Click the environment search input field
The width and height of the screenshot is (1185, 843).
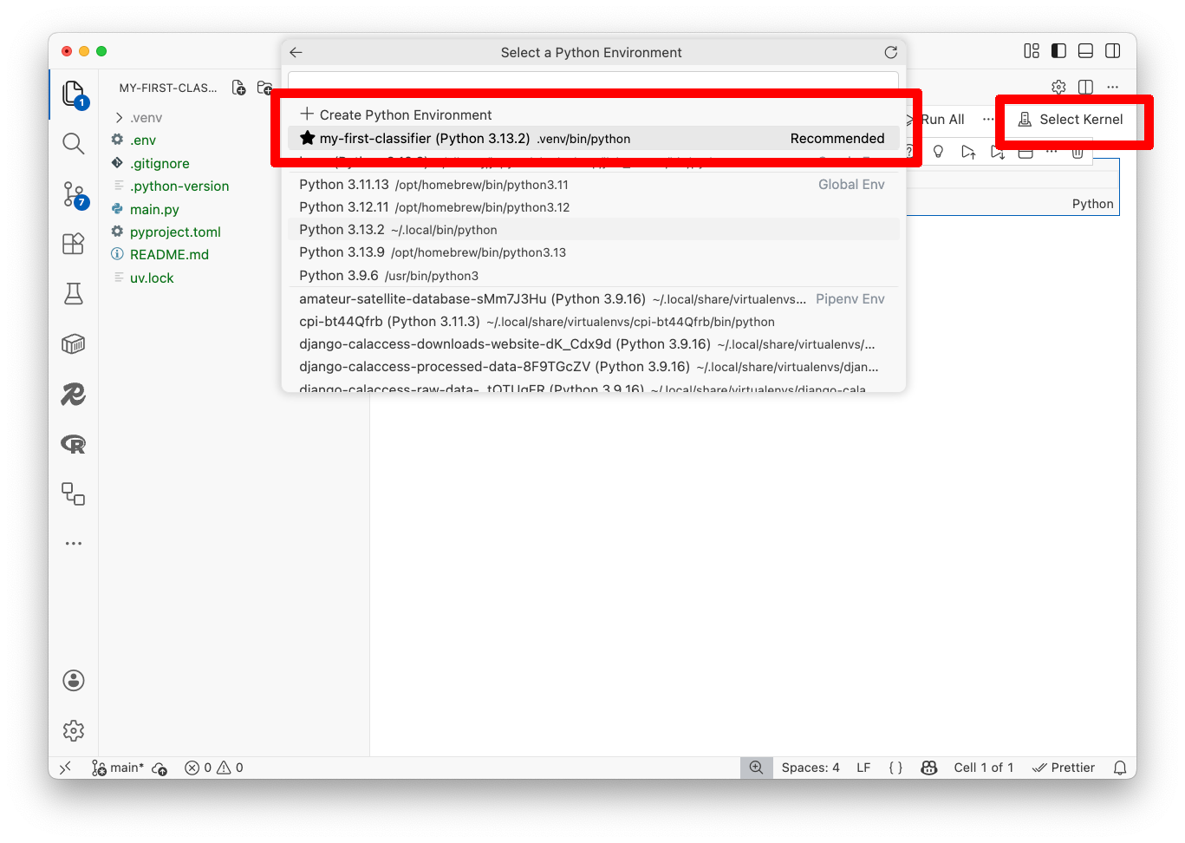click(592, 79)
